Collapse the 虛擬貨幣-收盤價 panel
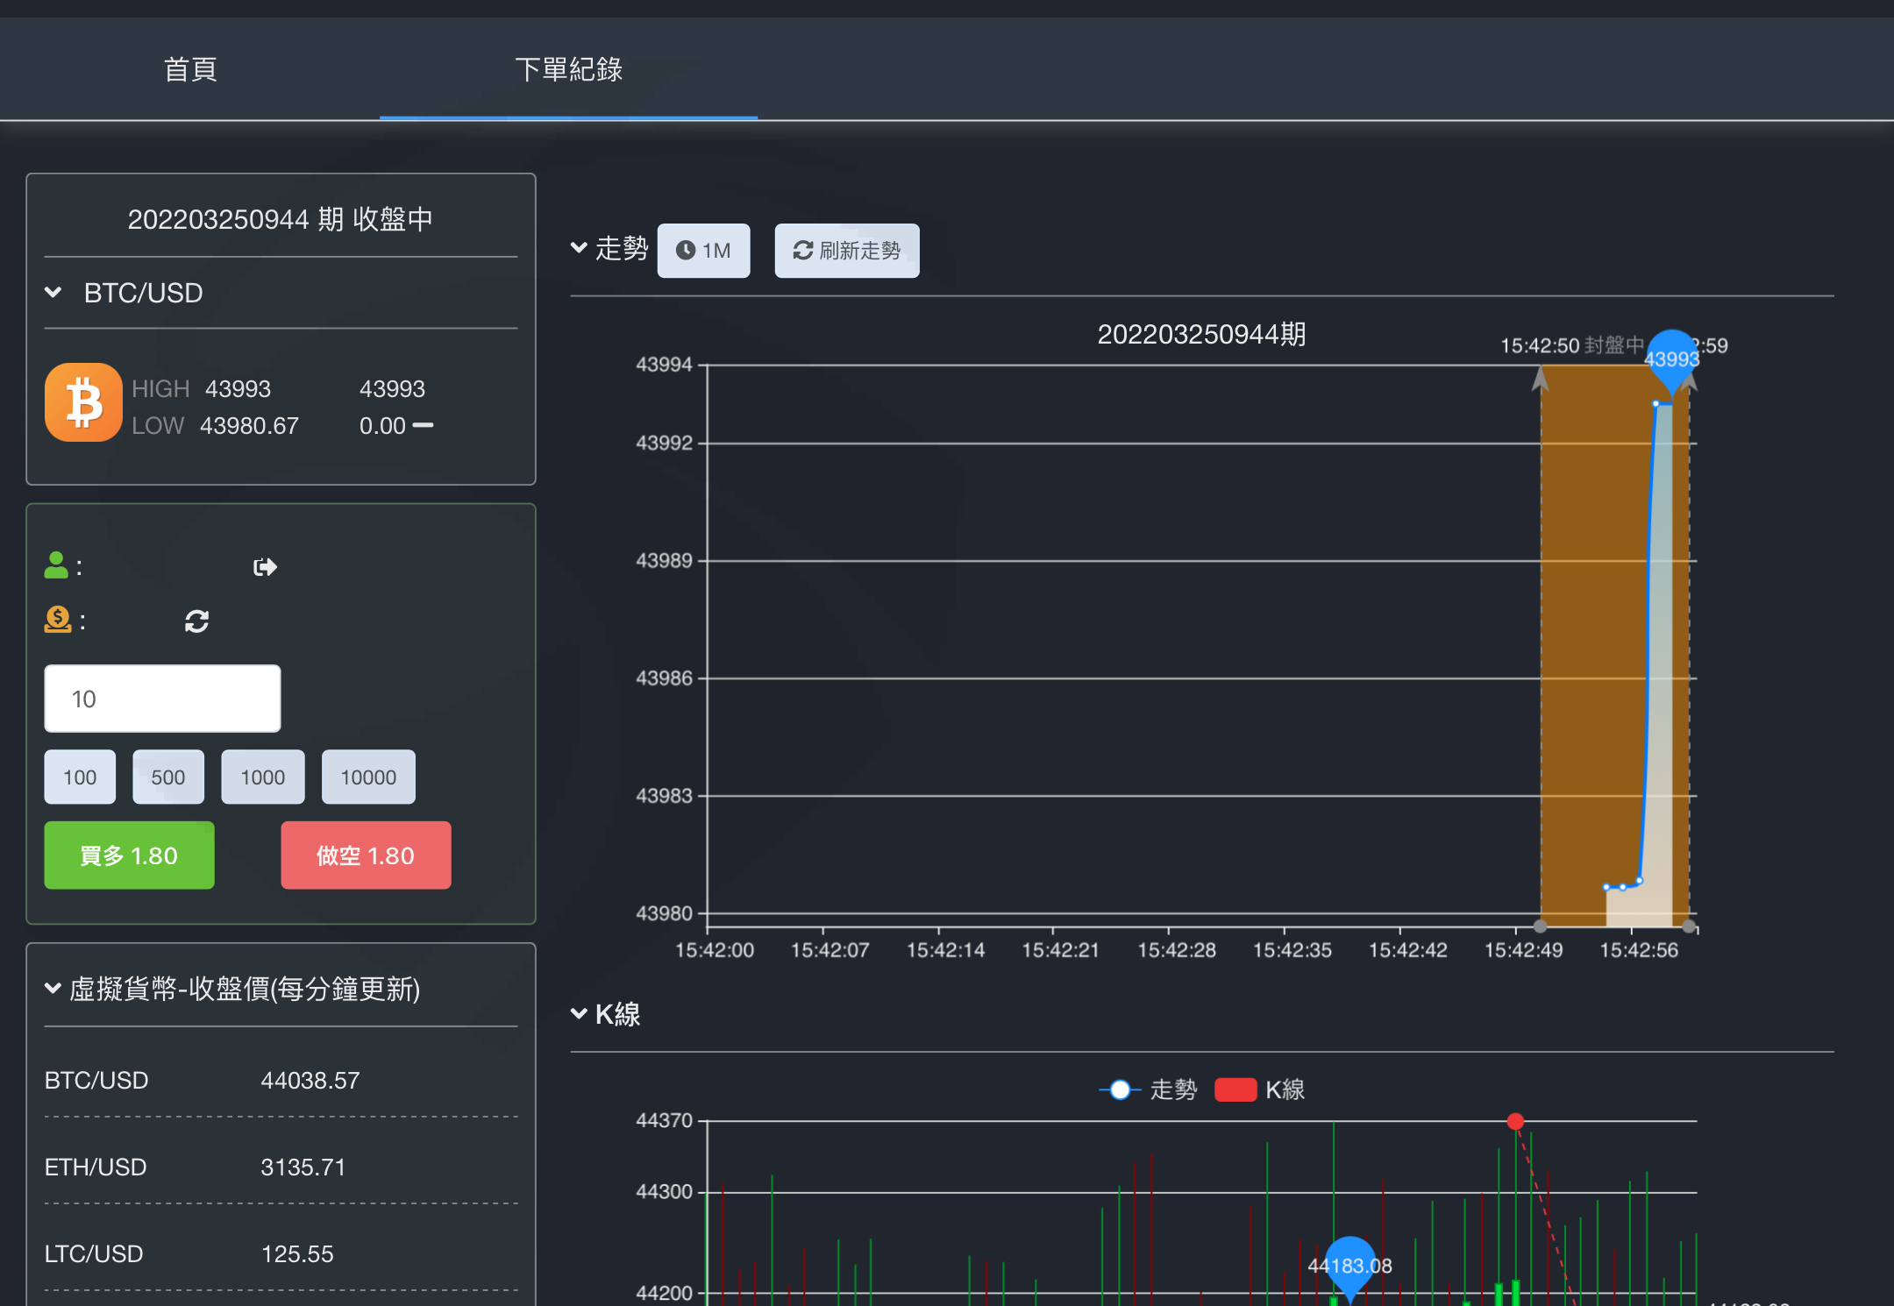This screenshot has height=1306, width=1894. coord(53,989)
